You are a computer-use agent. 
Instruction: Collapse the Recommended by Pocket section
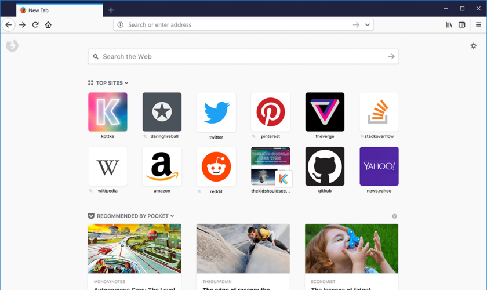pos(131,216)
